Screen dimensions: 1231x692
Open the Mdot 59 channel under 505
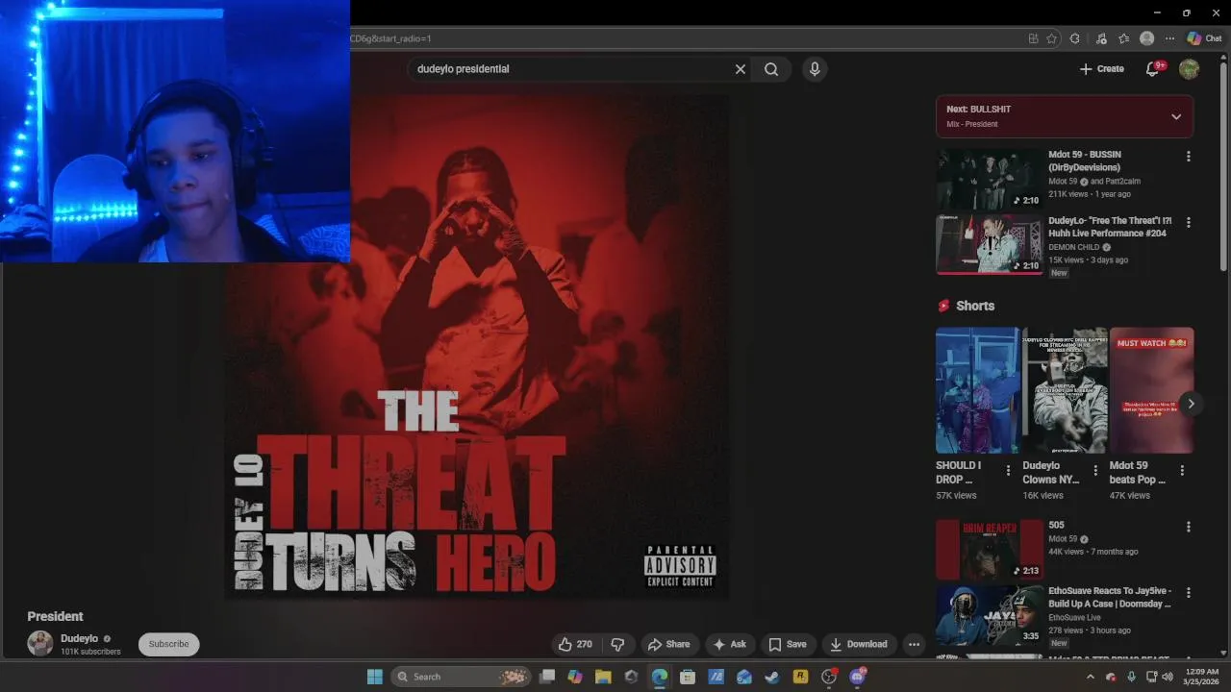(x=1063, y=539)
